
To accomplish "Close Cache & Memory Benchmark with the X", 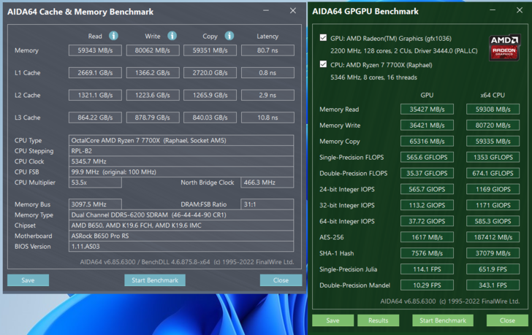I will coord(293,11).
